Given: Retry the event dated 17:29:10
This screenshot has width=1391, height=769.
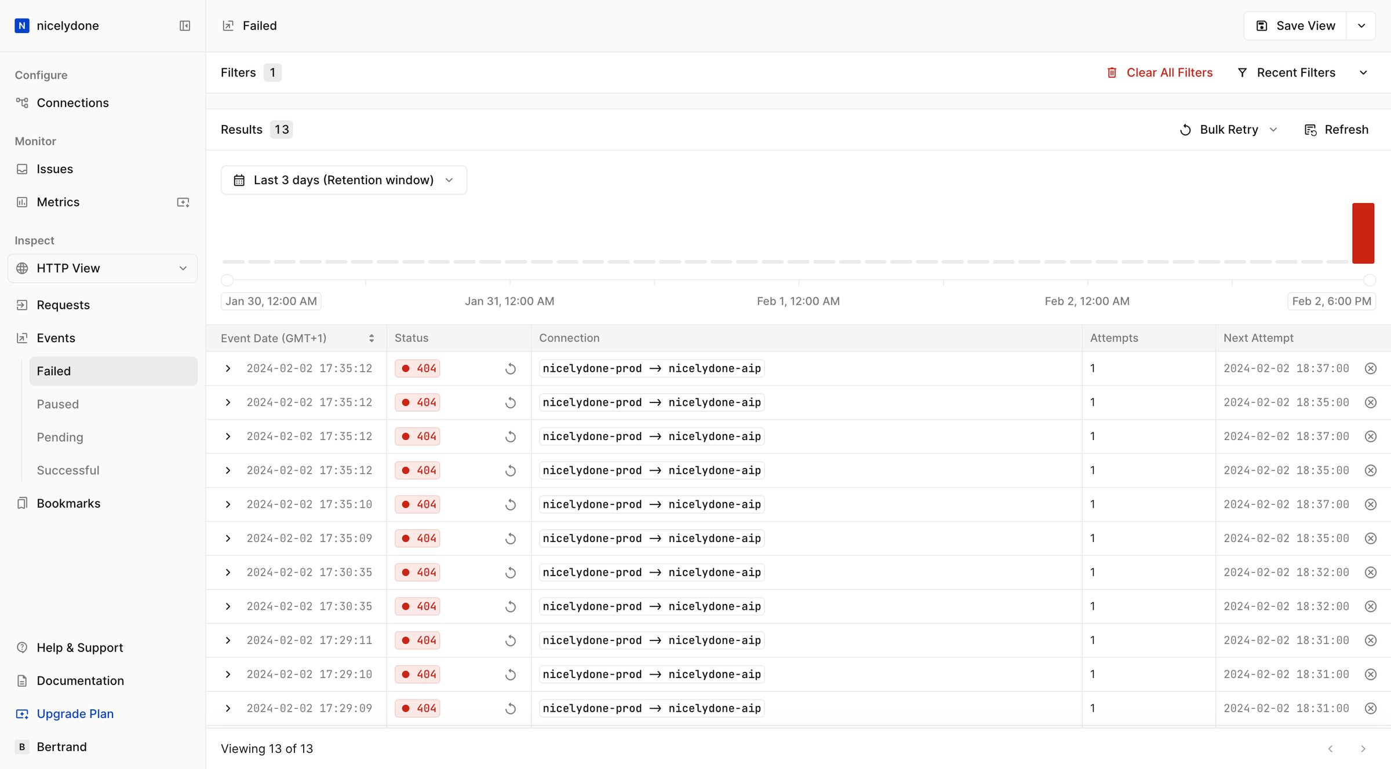Looking at the screenshot, I should point(510,675).
